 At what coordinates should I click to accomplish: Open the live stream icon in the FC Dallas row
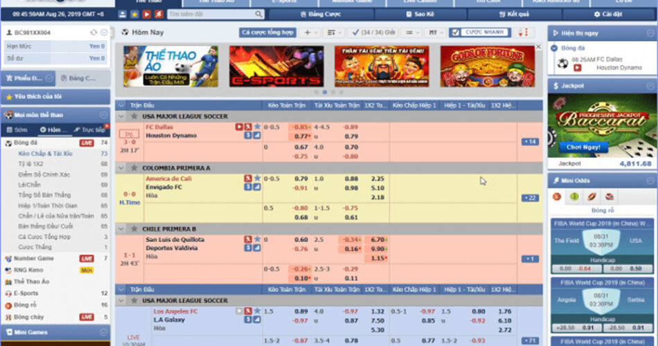239,127
